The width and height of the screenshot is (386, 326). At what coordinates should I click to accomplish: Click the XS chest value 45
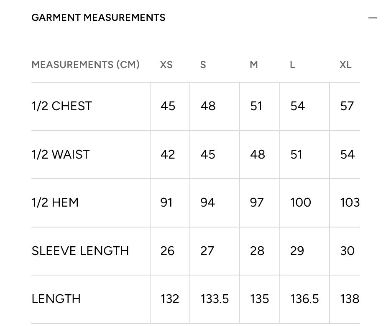tap(168, 106)
